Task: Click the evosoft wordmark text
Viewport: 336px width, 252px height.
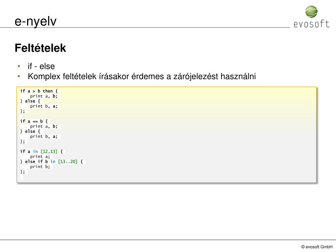Action: click(312, 24)
